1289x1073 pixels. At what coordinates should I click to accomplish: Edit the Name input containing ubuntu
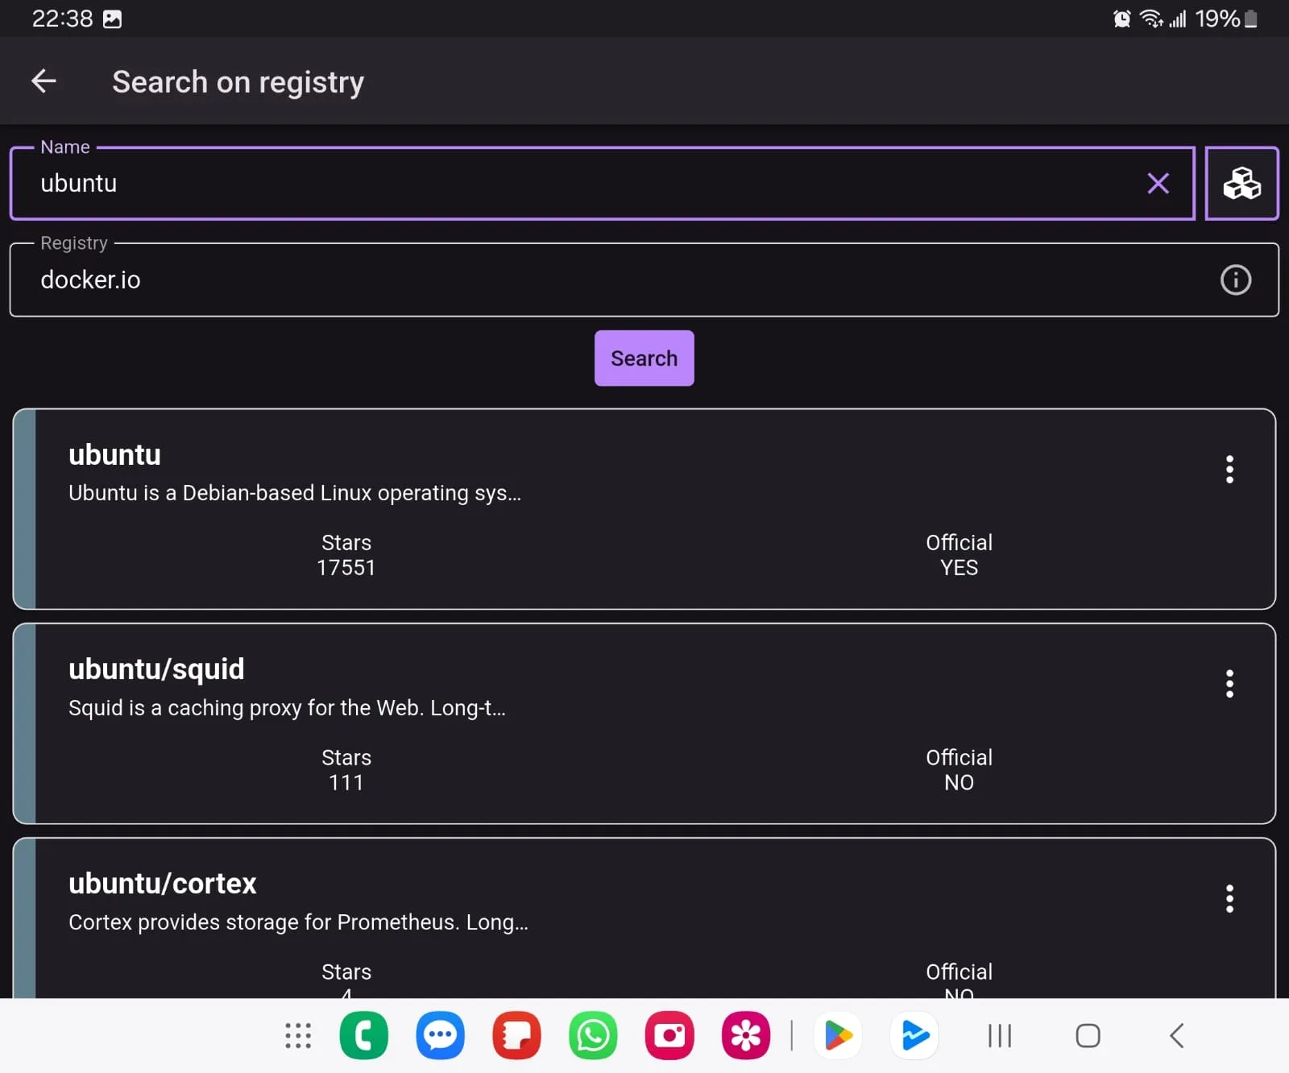click(602, 184)
